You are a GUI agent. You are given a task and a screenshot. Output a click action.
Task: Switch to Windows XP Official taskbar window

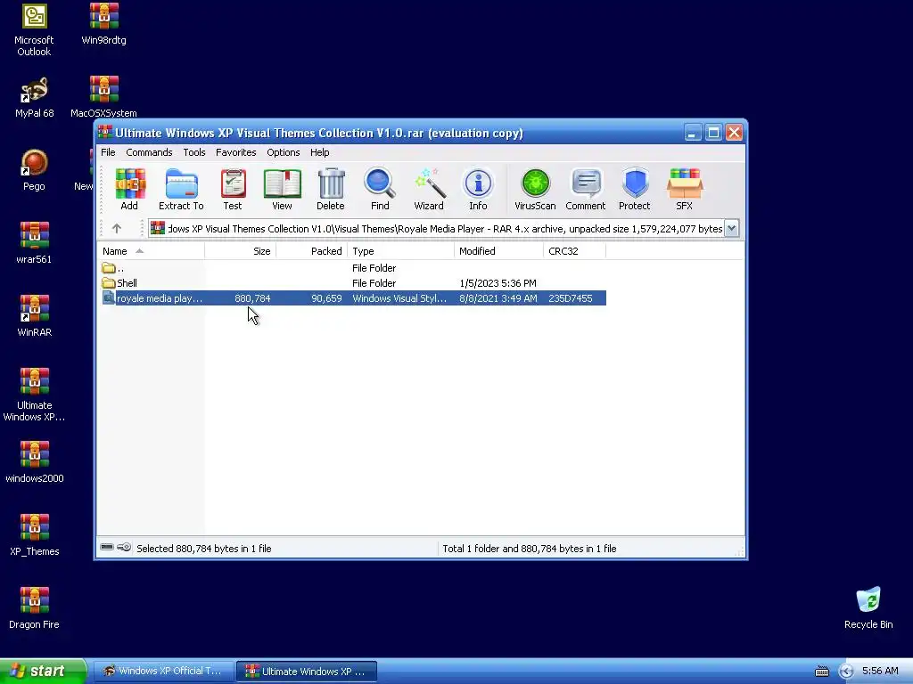click(x=162, y=672)
